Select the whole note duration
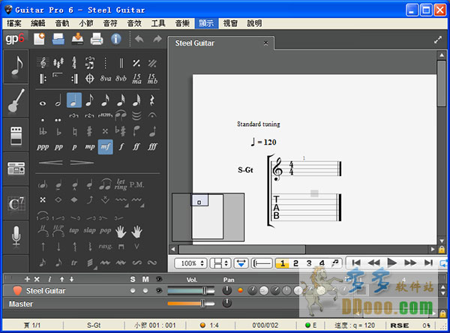Screen dimensions: 450x333 click(x=43, y=103)
